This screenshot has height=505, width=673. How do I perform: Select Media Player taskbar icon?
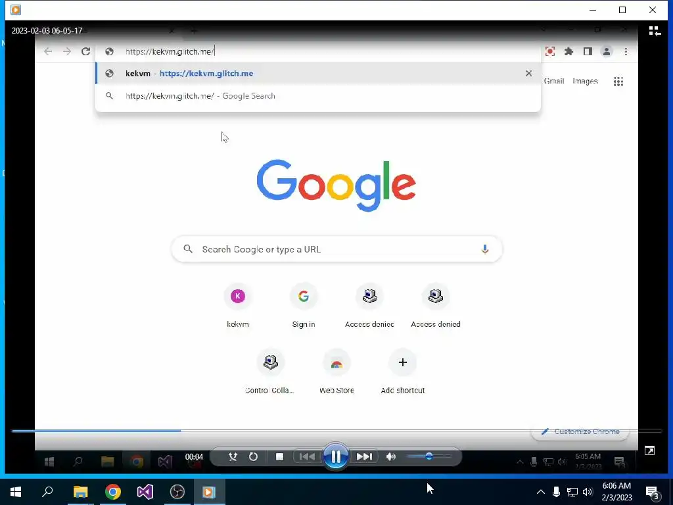tap(210, 492)
